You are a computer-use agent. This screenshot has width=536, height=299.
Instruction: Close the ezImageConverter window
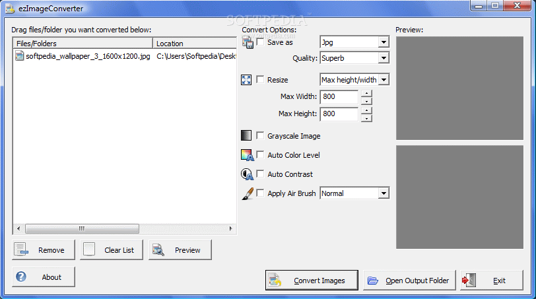518,6
